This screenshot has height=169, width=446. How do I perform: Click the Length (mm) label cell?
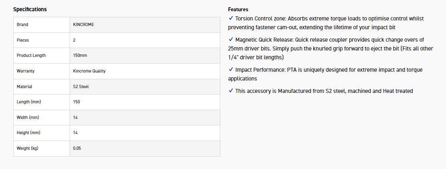pos(29,102)
